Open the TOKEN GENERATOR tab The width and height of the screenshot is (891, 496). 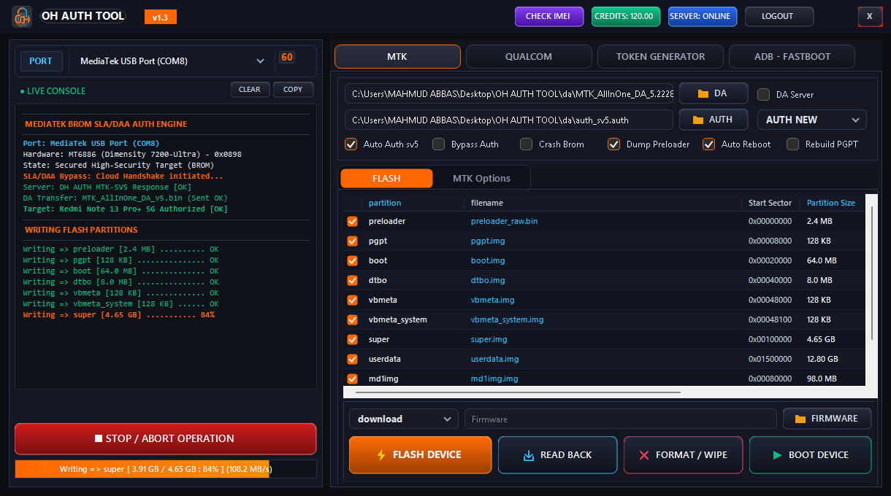coord(660,56)
